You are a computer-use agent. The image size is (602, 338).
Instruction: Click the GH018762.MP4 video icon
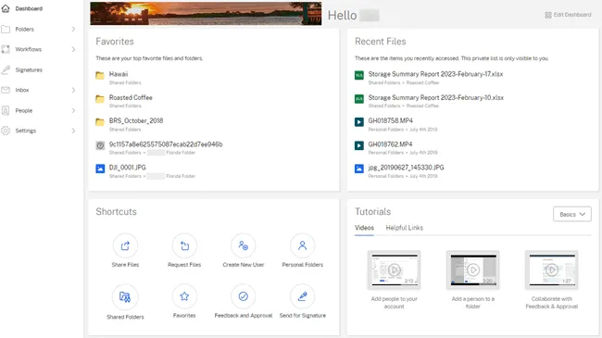(x=359, y=145)
